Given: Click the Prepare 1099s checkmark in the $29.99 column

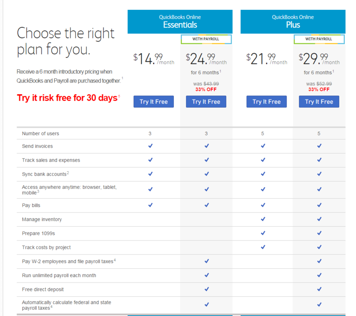Looking at the screenshot, I should coord(319,233).
